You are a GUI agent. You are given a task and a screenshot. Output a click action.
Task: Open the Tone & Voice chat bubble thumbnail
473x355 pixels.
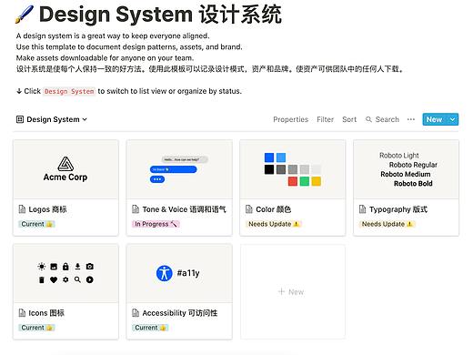[179, 169]
